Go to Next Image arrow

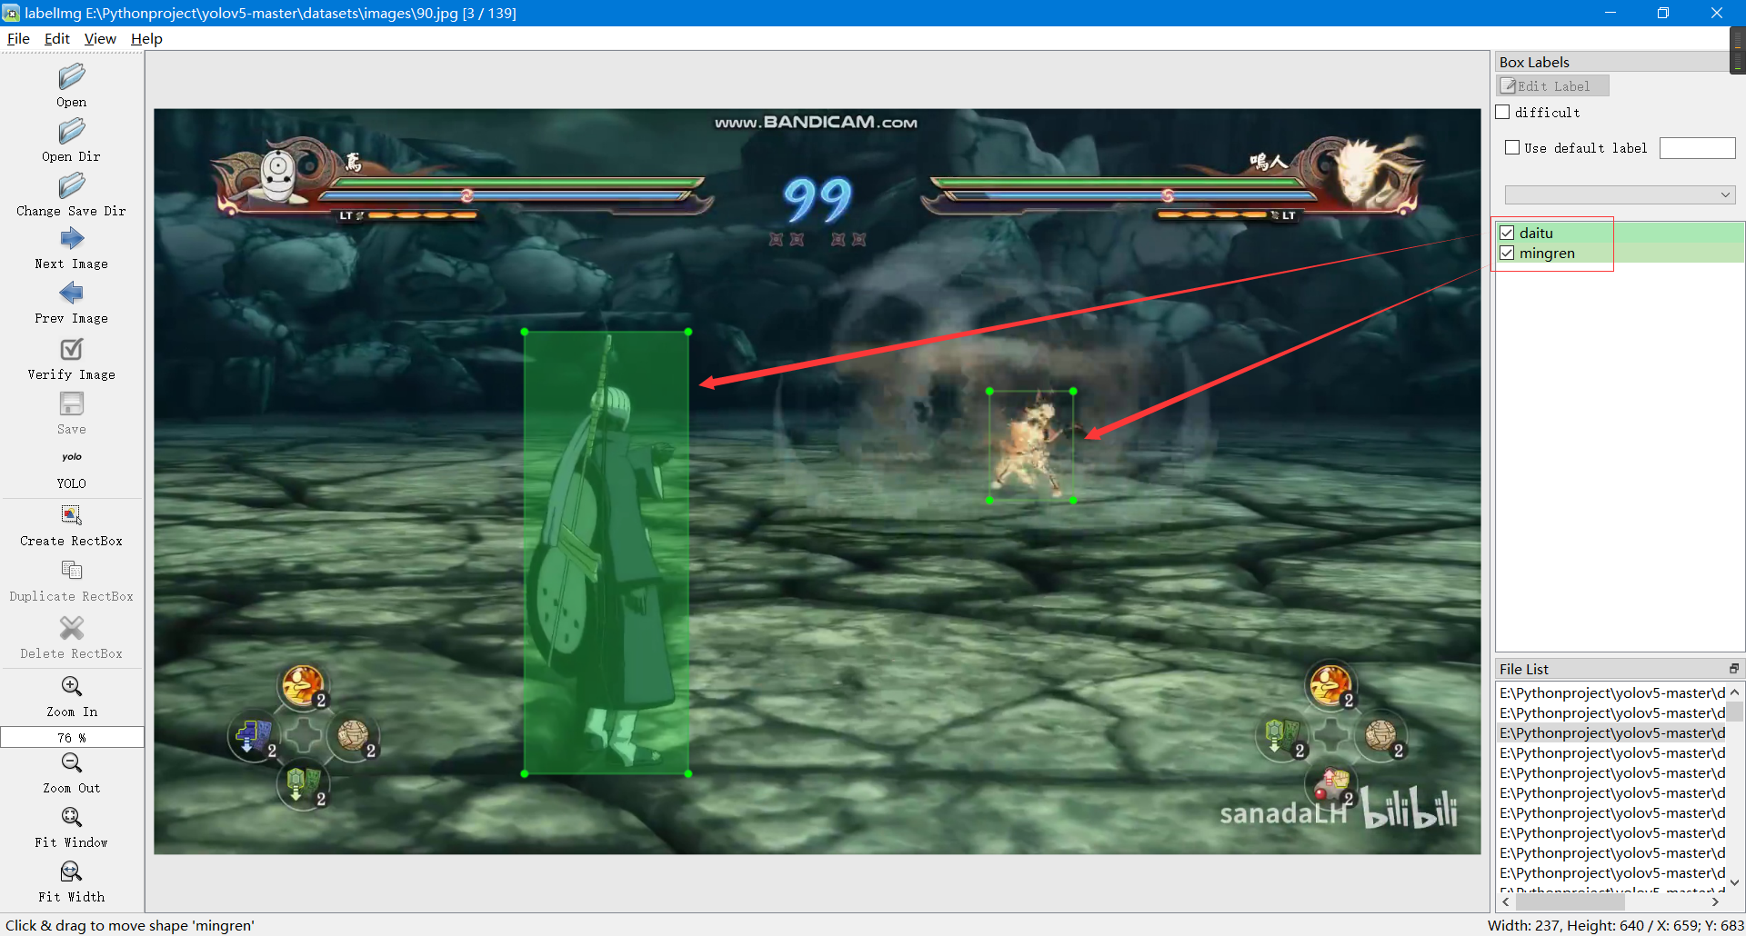pos(71,240)
